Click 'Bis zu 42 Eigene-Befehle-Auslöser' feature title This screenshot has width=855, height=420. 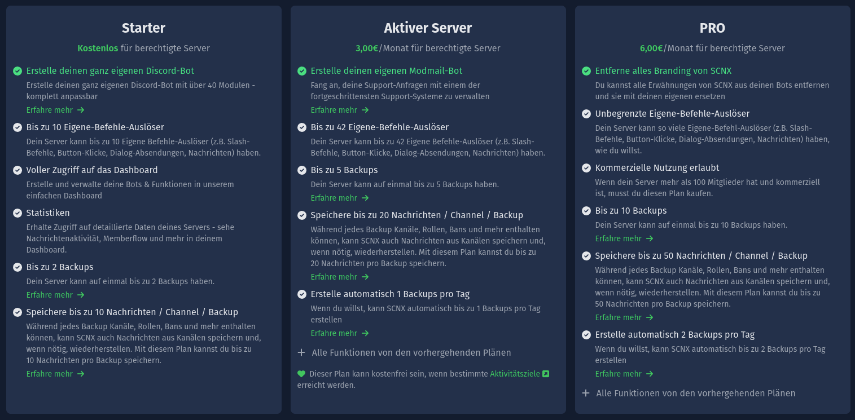pyautogui.click(x=380, y=127)
